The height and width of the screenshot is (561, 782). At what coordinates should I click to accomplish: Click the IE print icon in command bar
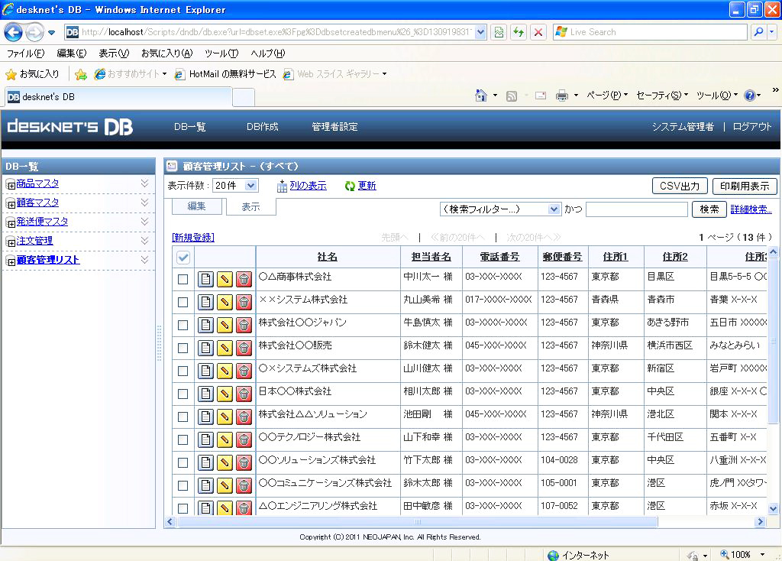pos(561,96)
